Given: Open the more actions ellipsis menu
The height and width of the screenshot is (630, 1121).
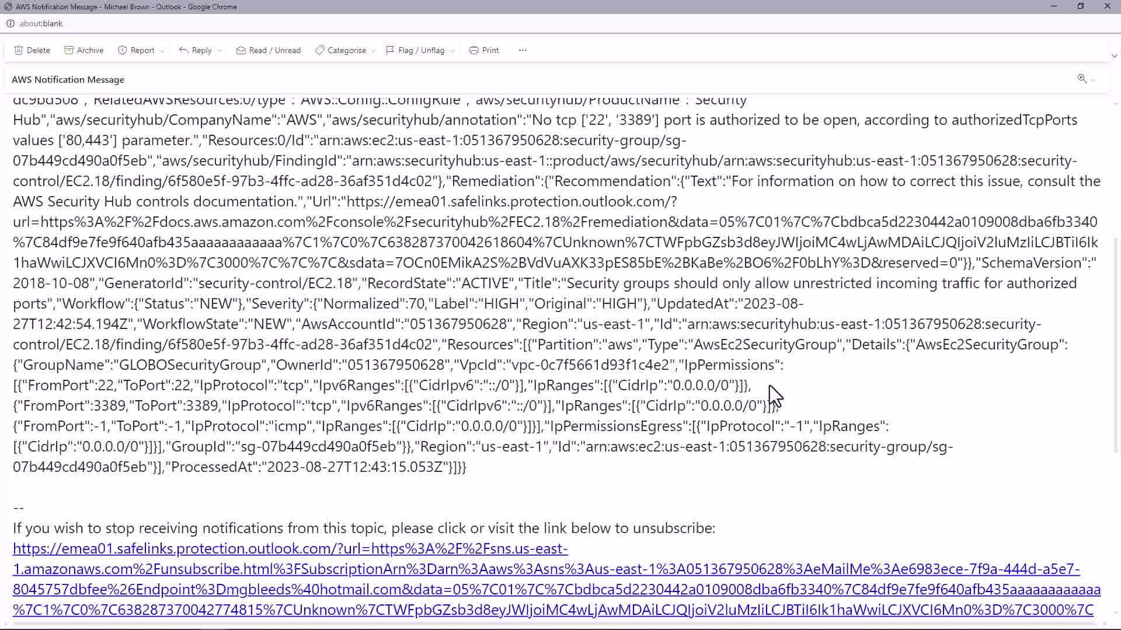Looking at the screenshot, I should [x=523, y=50].
